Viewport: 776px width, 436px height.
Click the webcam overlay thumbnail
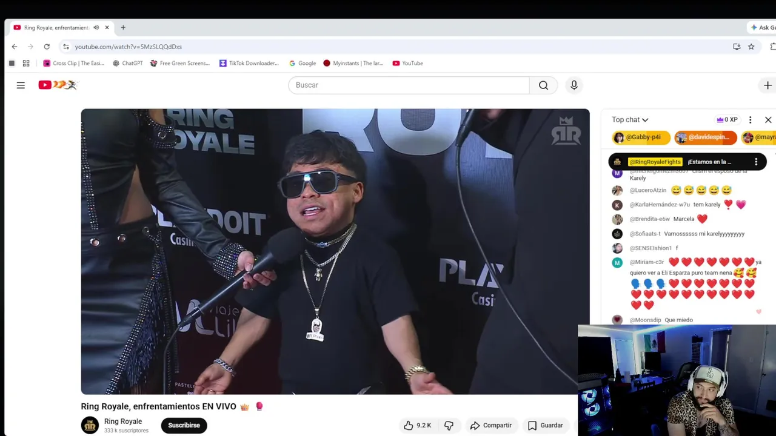pos(677,380)
